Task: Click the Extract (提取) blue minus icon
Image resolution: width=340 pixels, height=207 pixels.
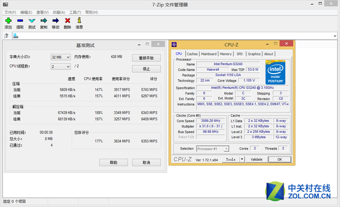Action: (x=20, y=21)
